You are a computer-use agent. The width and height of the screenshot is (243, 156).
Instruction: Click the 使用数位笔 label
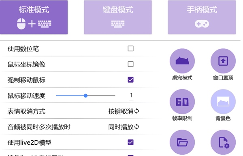(23, 49)
